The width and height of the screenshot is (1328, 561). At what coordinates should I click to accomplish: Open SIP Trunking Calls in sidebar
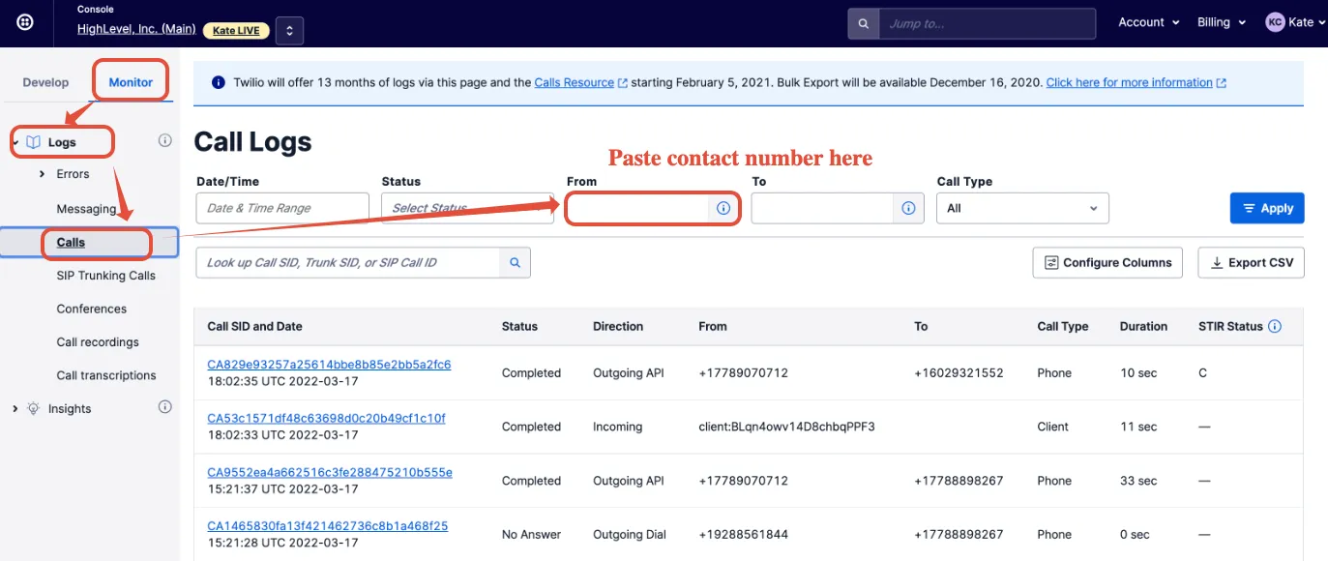105,276
